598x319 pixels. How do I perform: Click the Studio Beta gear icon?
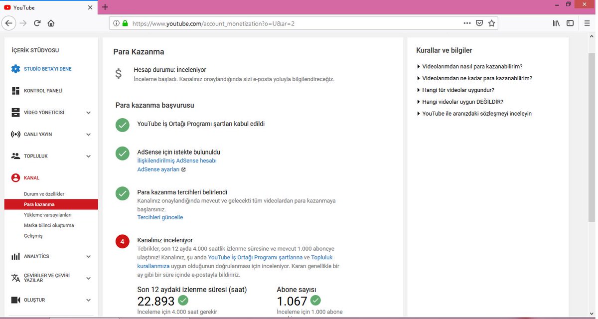15,69
